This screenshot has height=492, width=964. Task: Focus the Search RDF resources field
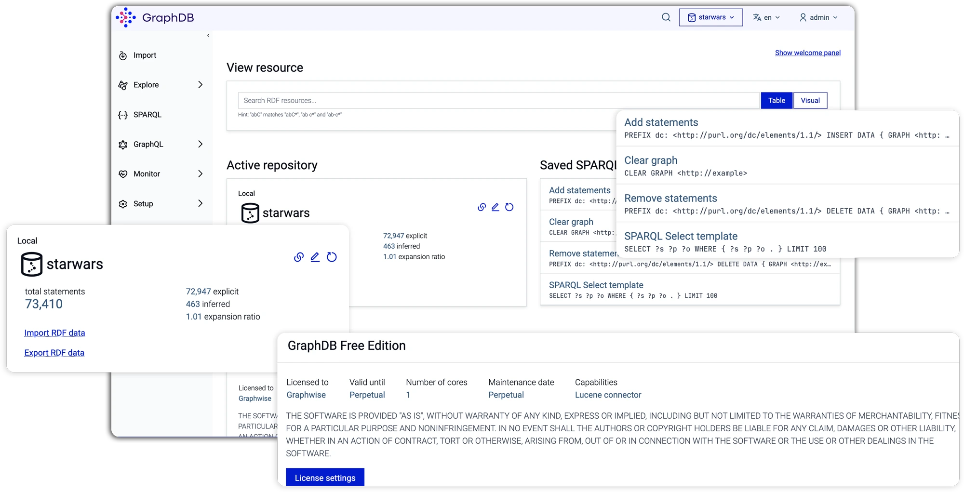[499, 100]
